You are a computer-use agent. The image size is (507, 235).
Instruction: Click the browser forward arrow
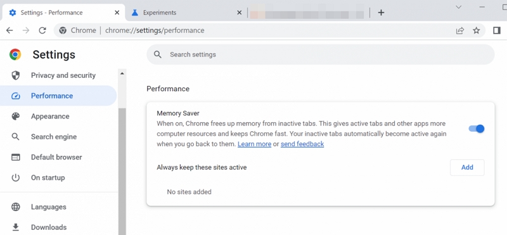coord(26,30)
